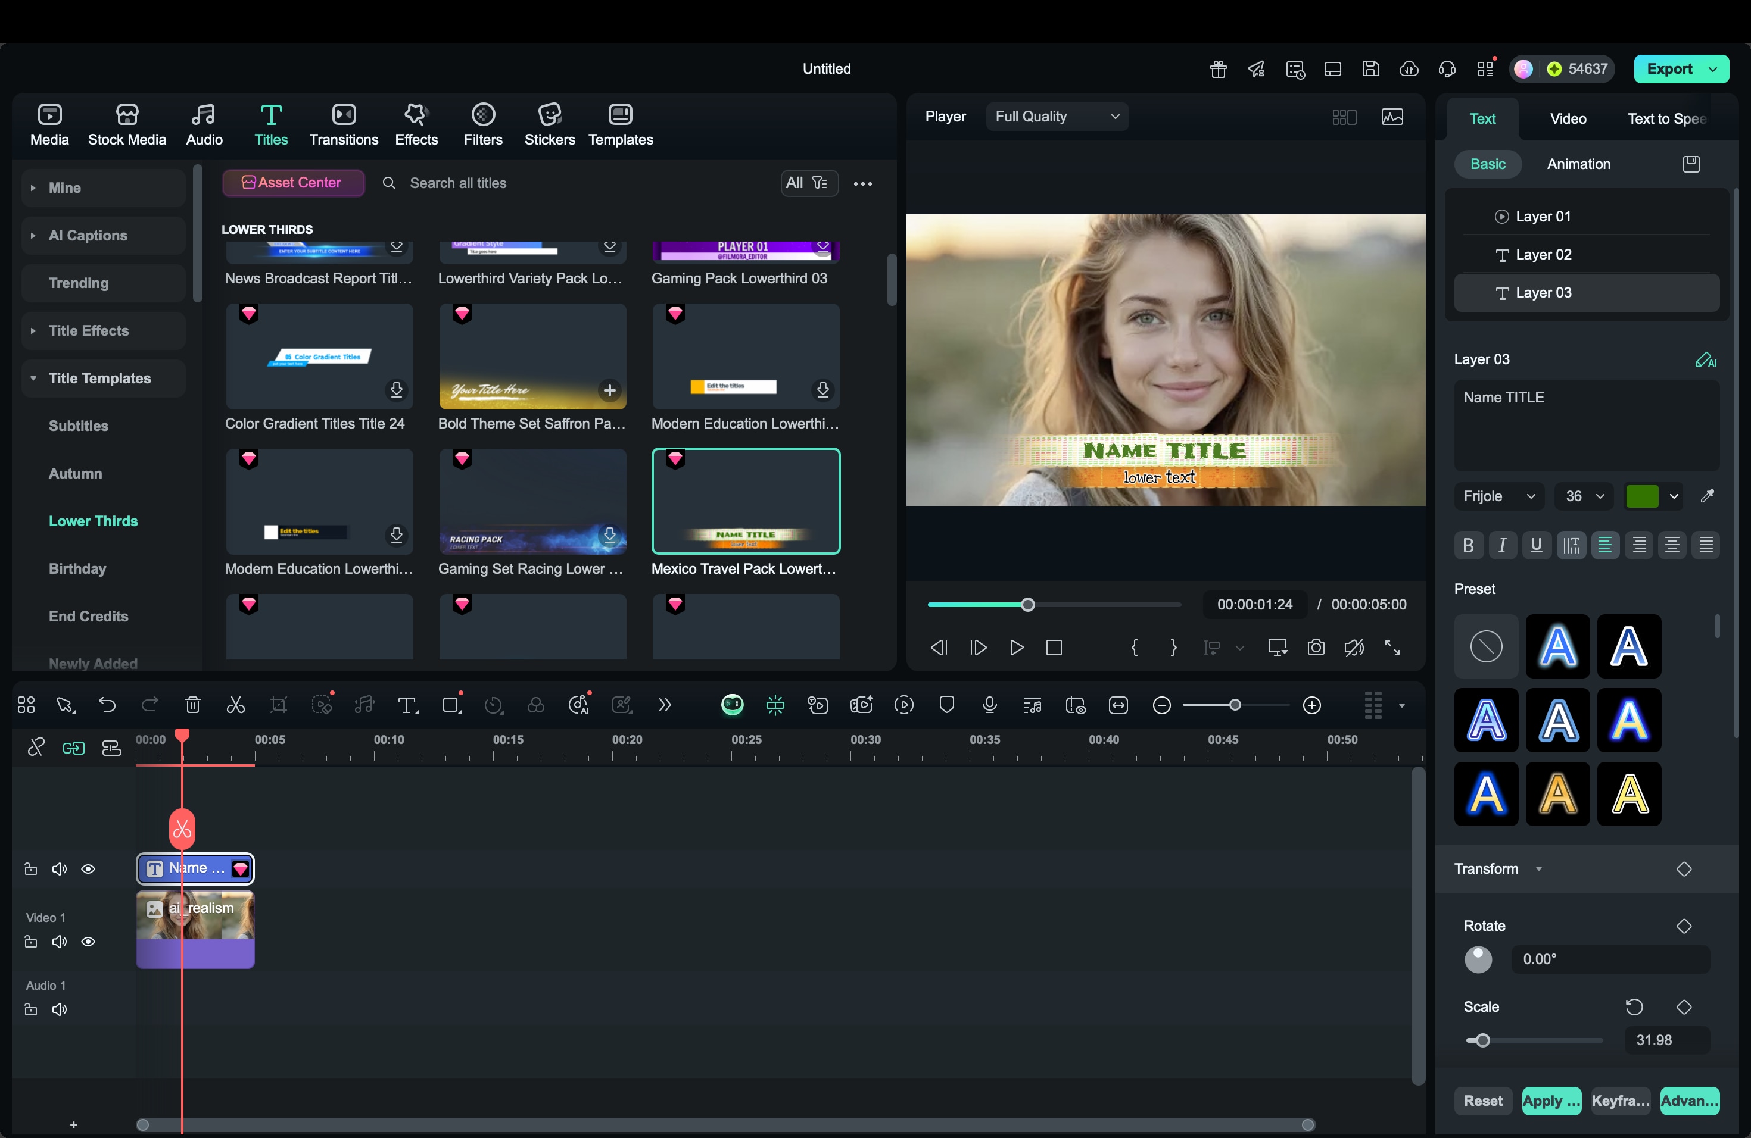
Task: Open the Full Quality dropdown
Action: pyautogui.click(x=1057, y=116)
